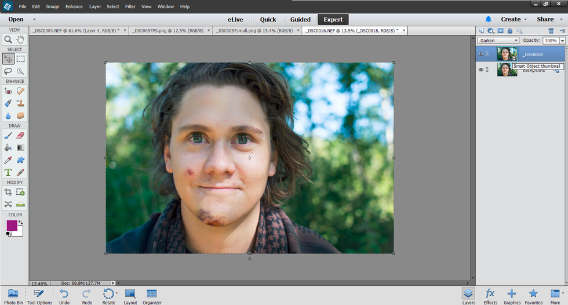Switch to Guided editing mode
The image size is (568, 305).
(300, 19)
